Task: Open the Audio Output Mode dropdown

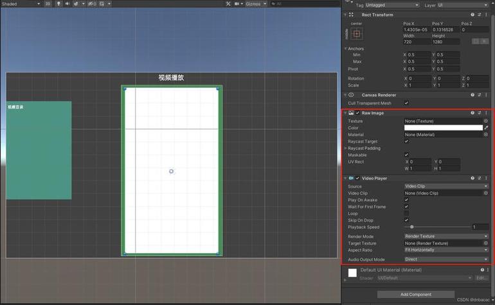Action: pos(446,259)
